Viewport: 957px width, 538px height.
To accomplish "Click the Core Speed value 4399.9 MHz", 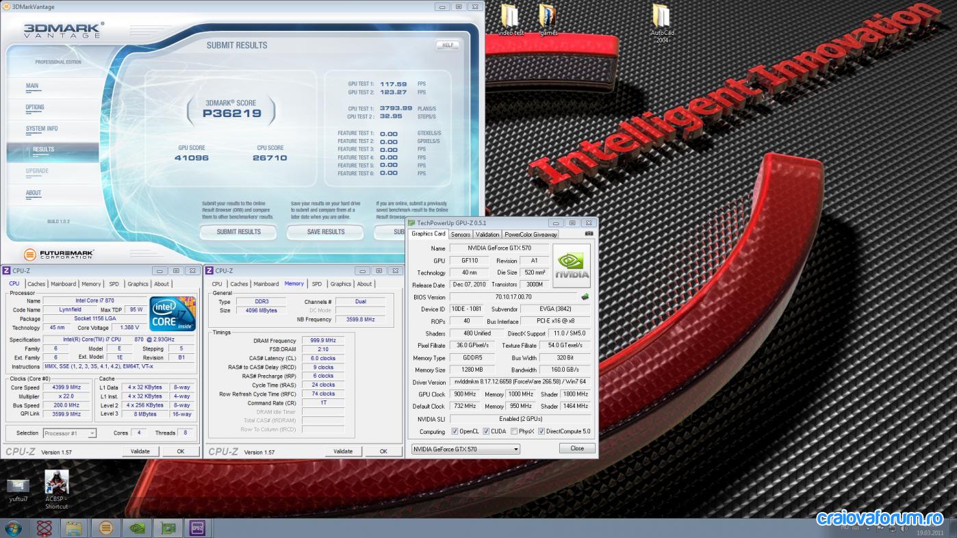I will pyautogui.click(x=66, y=387).
